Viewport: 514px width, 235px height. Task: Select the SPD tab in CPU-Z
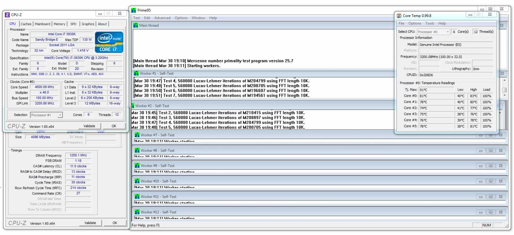click(73, 24)
